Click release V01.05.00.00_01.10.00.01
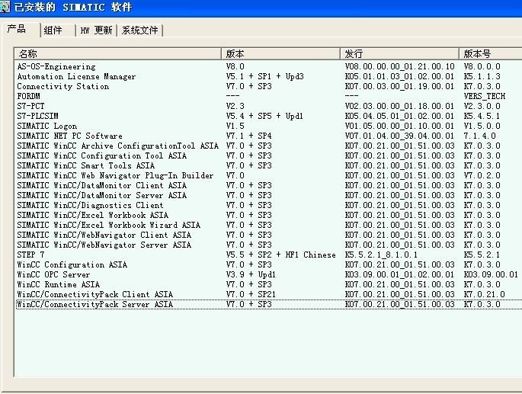The image size is (522, 394). (400, 127)
